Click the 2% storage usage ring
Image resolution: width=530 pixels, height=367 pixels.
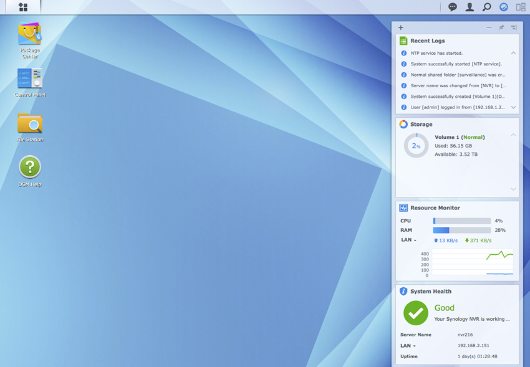point(416,146)
